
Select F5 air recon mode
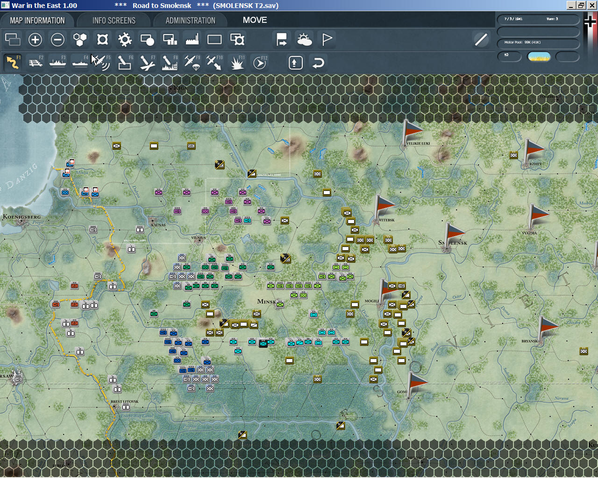(102, 63)
